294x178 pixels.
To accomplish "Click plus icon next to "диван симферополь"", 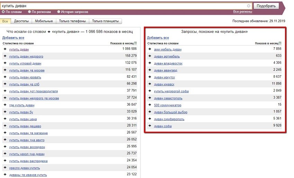I will point(150,119).
